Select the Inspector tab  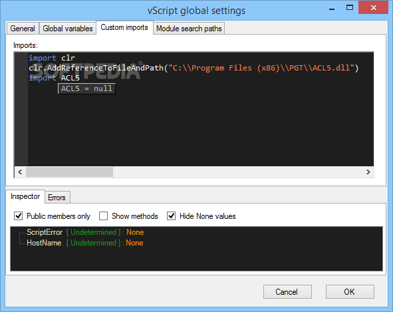25,196
